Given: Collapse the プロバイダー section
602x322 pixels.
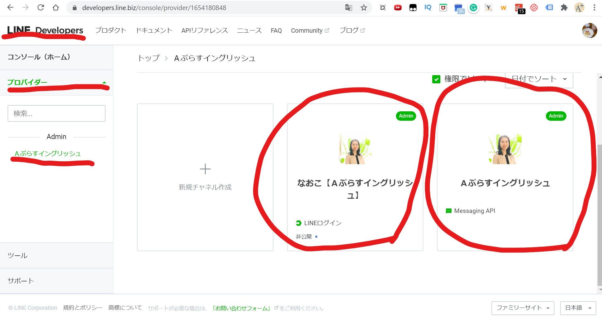Looking at the screenshot, I should 56,82.
